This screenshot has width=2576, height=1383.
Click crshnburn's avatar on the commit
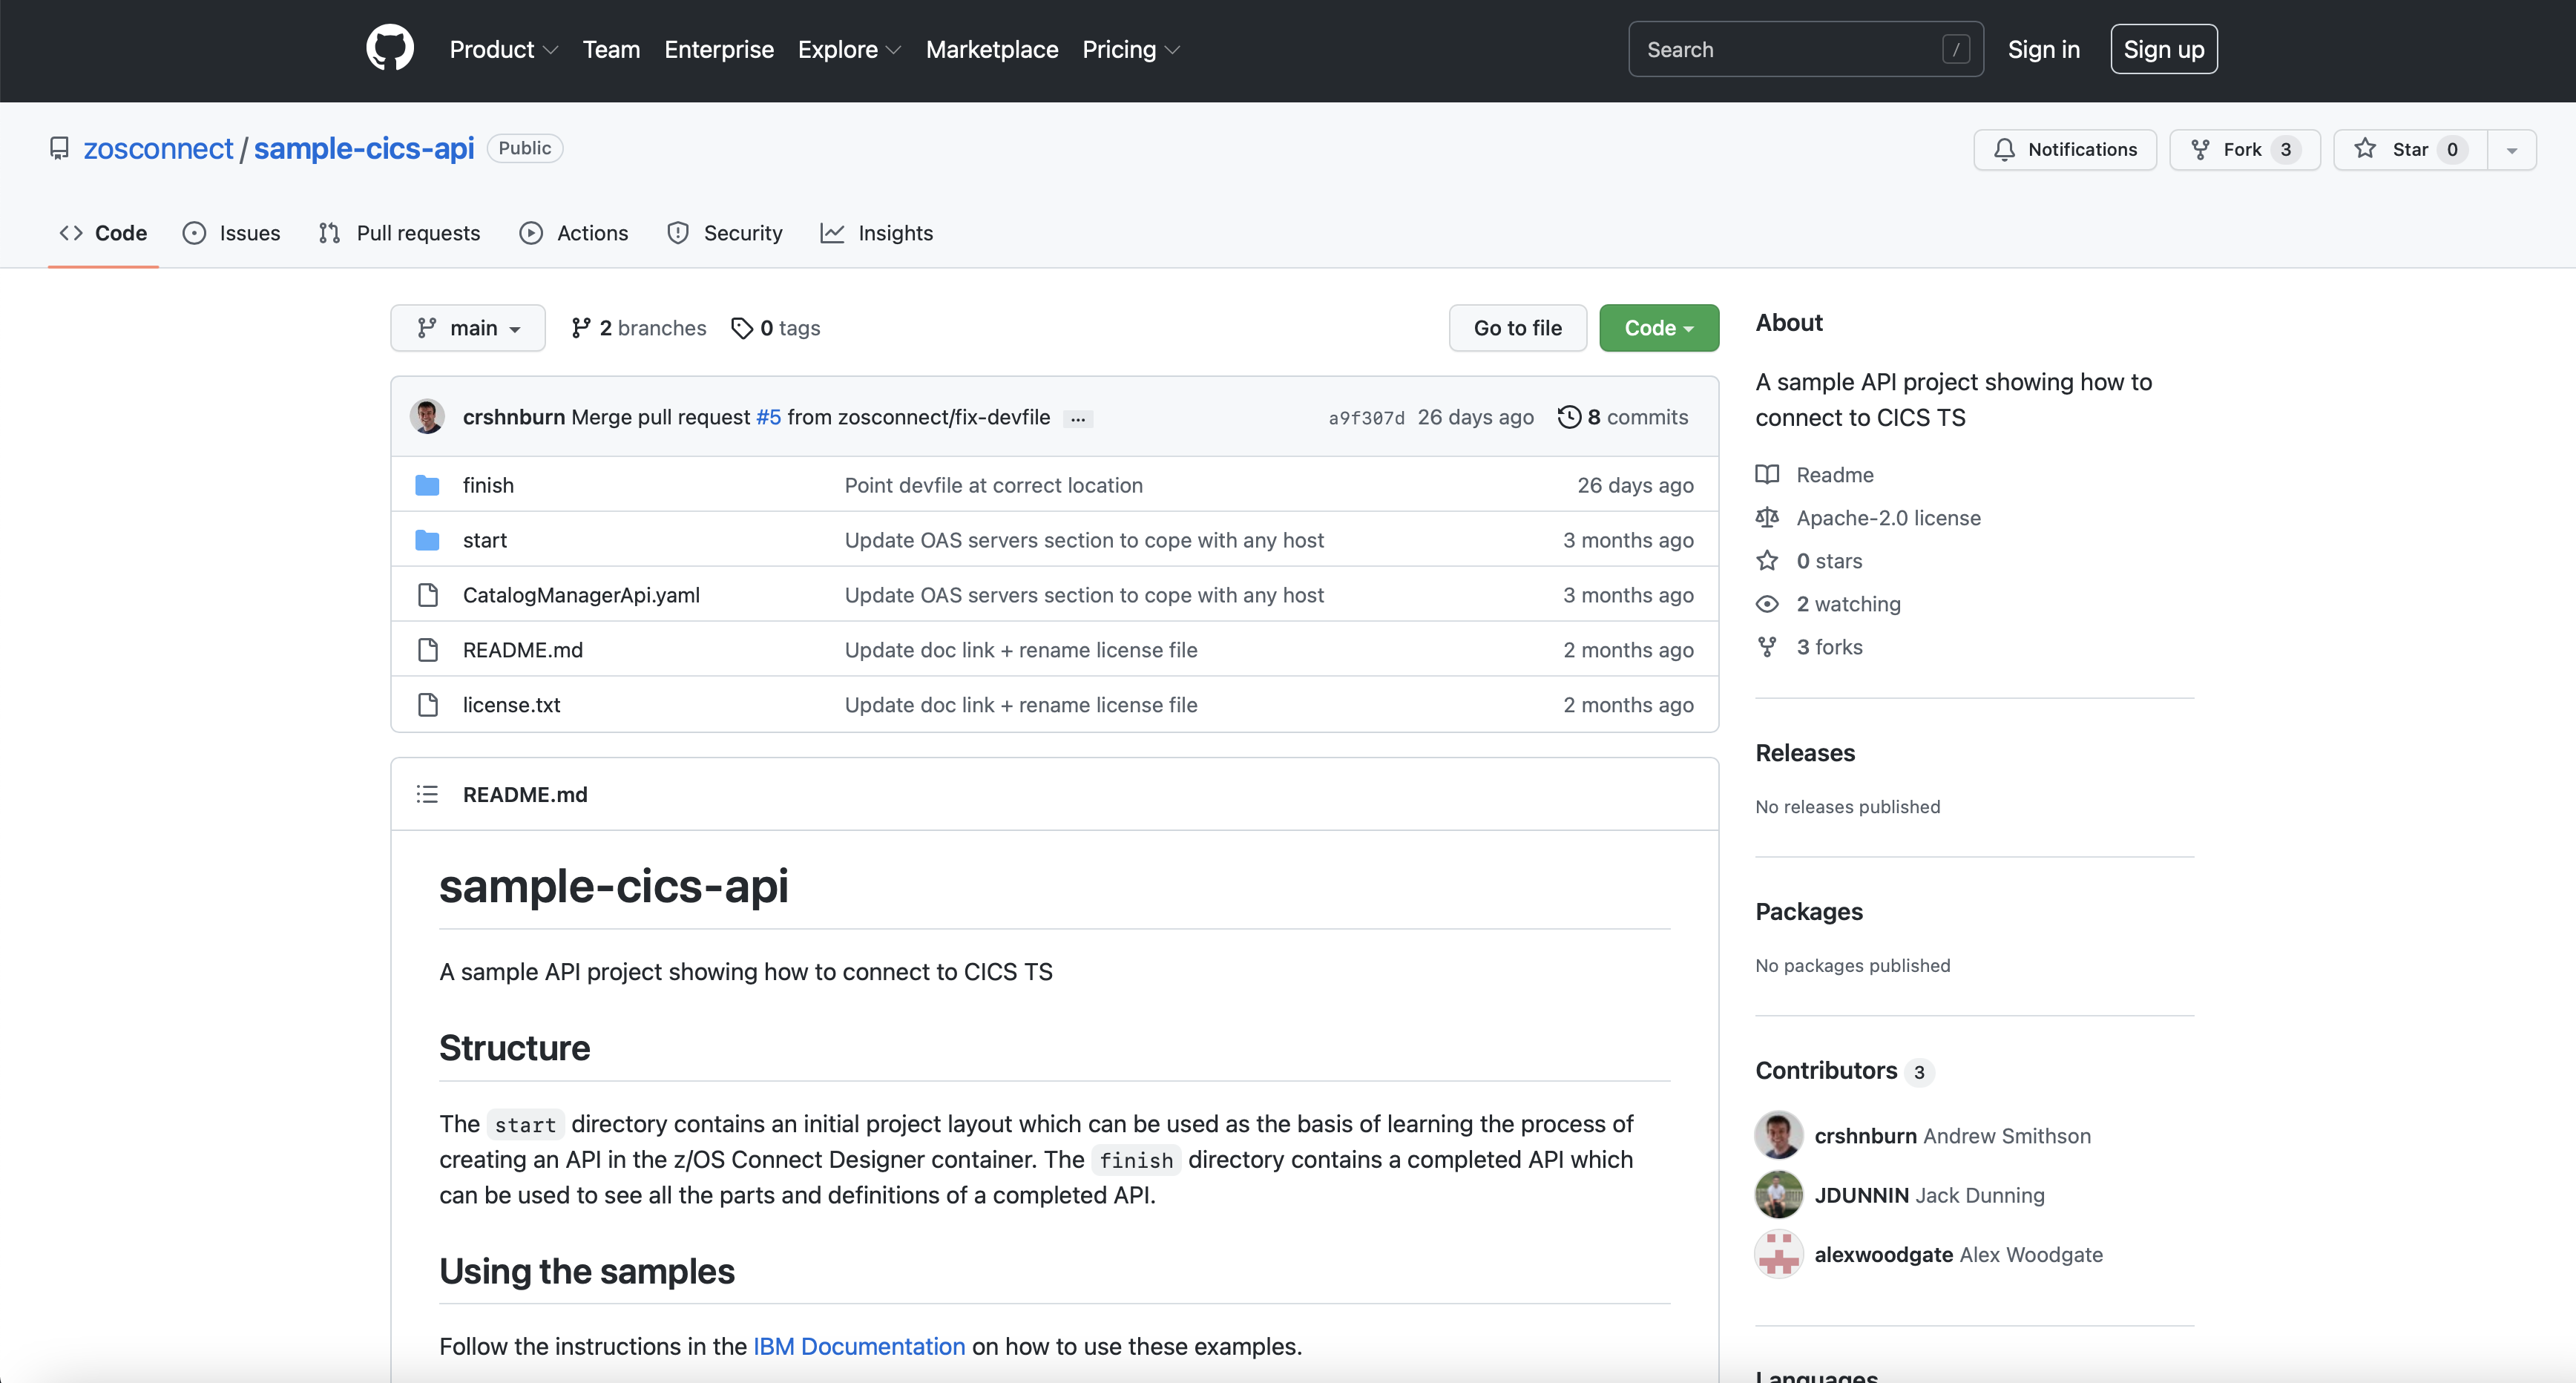click(x=428, y=416)
